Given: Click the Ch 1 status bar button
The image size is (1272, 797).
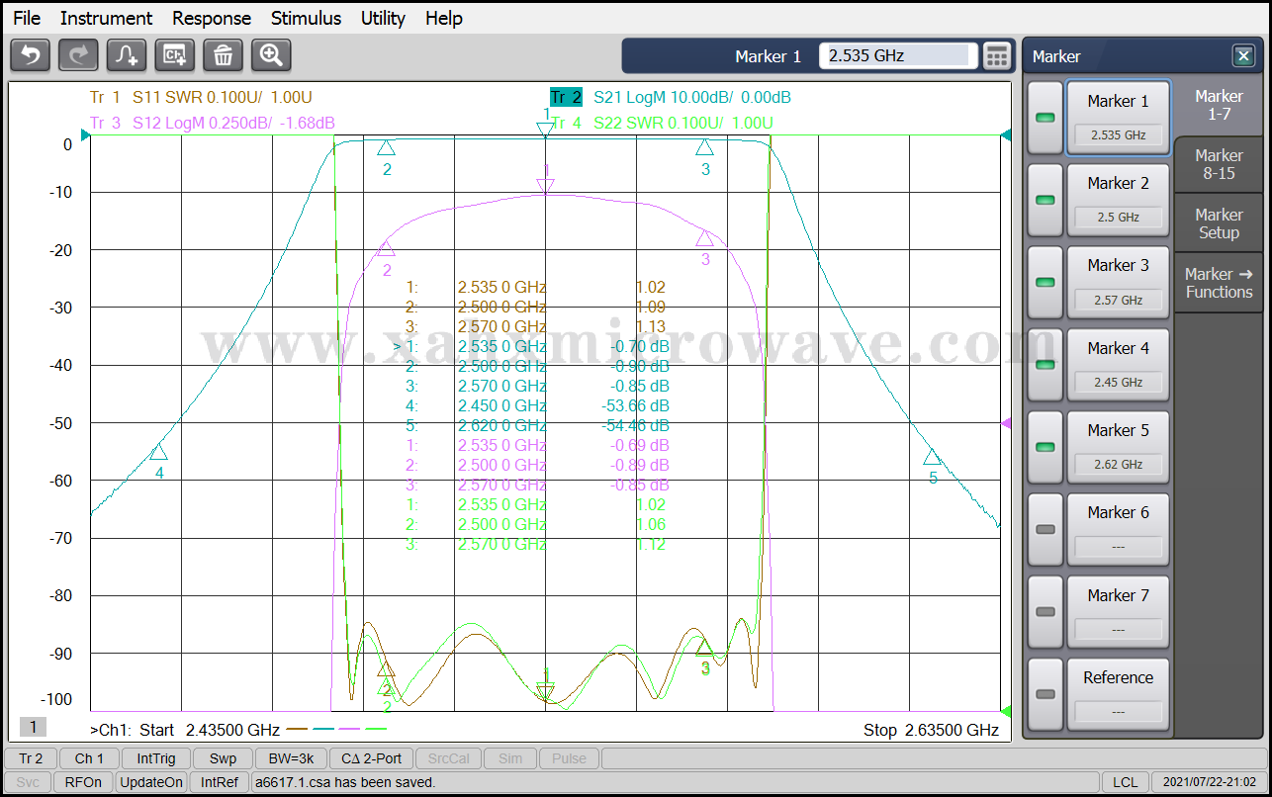Looking at the screenshot, I should click(89, 758).
